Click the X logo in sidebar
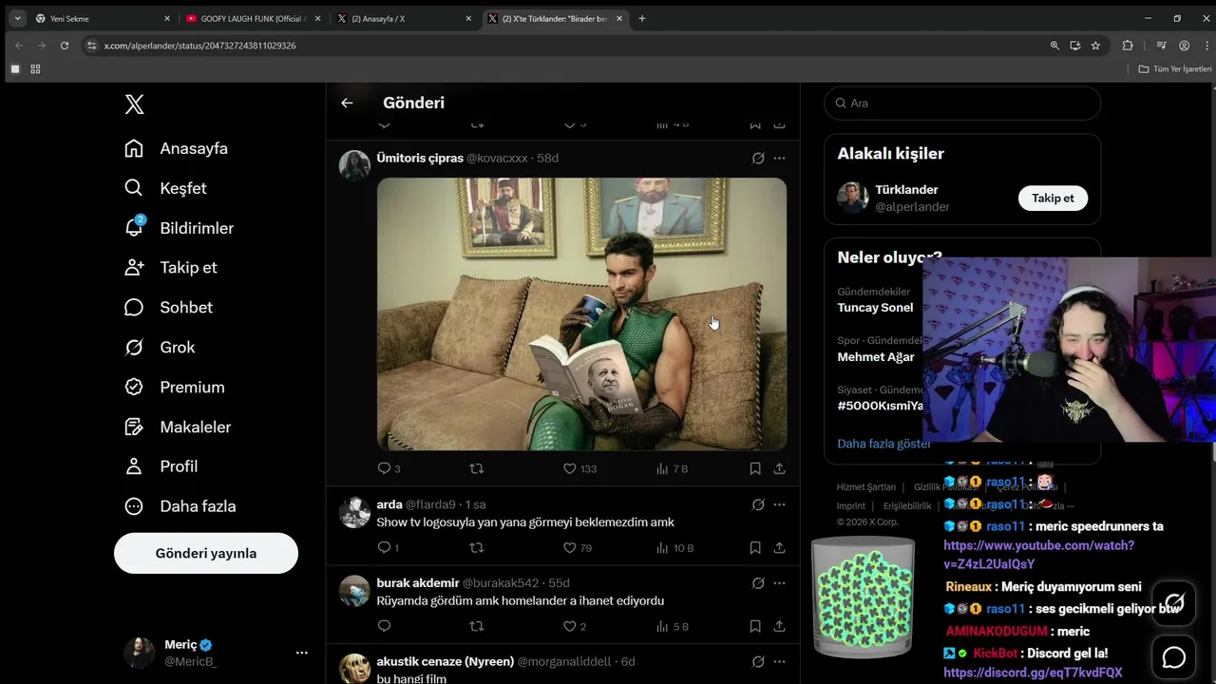1216x684 pixels. tap(135, 104)
